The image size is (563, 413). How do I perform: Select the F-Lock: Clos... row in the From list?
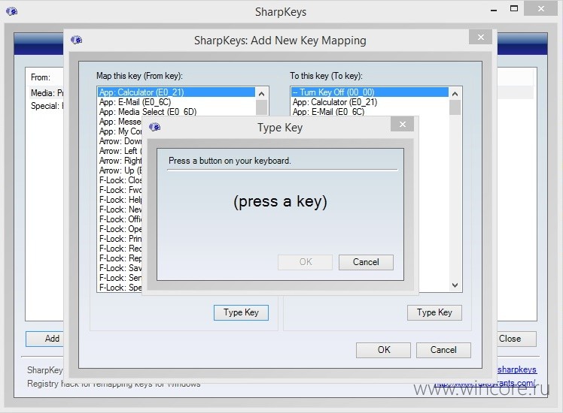[120, 180]
